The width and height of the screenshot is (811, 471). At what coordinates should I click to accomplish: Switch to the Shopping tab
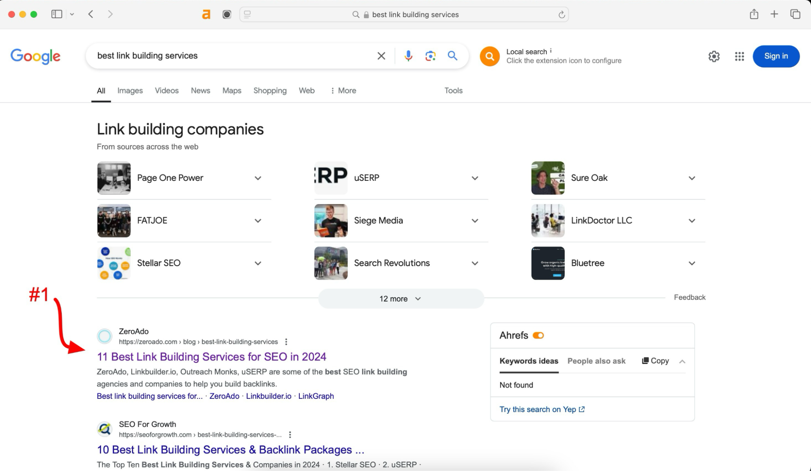click(x=270, y=91)
